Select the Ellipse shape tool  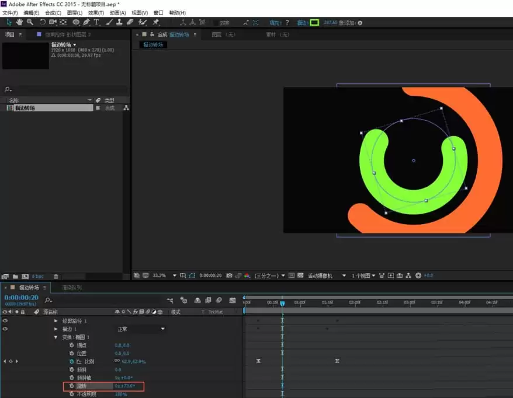point(76,22)
